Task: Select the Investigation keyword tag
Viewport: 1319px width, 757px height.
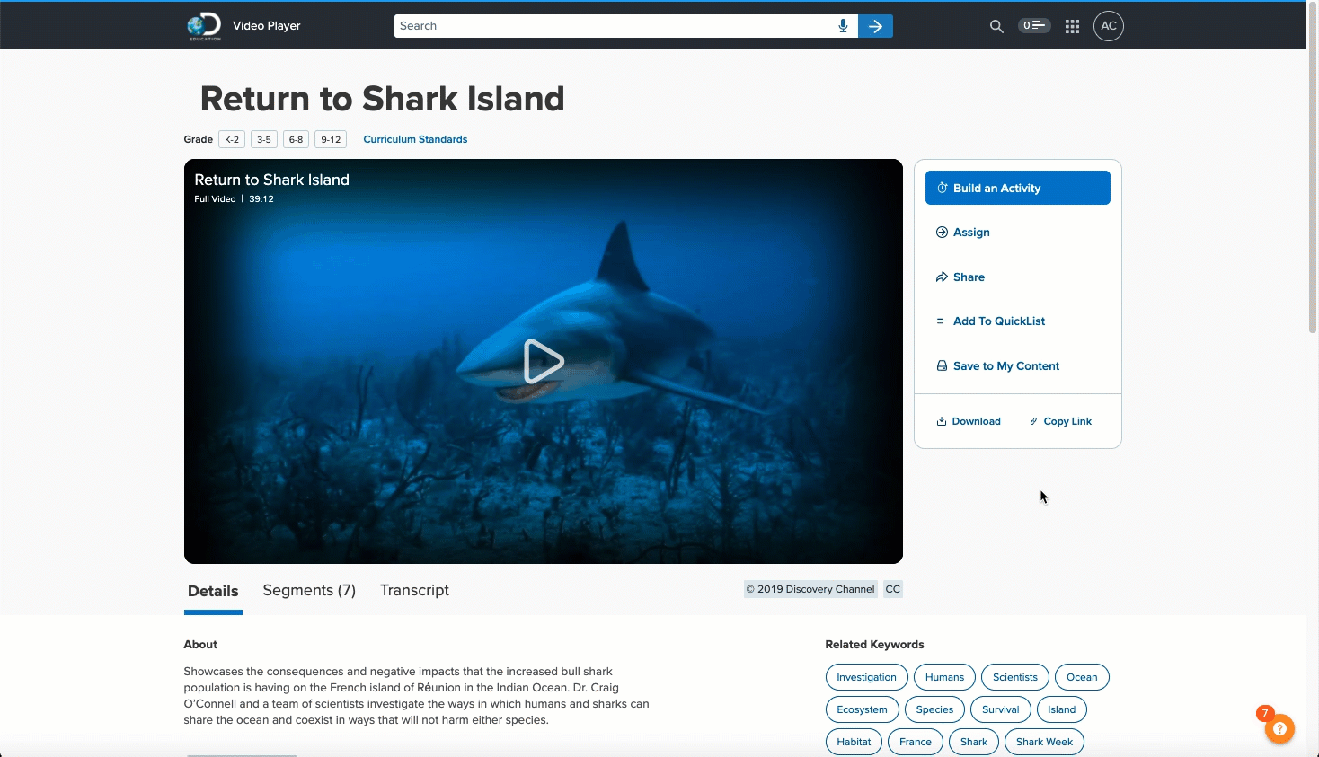Action: (x=866, y=677)
